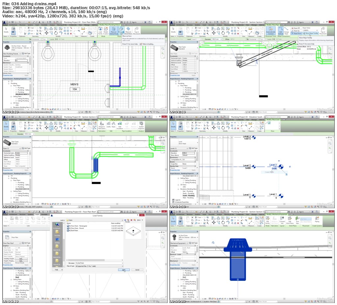Click back arrow icon in Load Family dialog
This screenshot has height=305, width=337.
point(125,220)
